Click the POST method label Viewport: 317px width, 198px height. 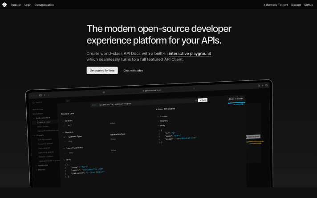coord(94,105)
